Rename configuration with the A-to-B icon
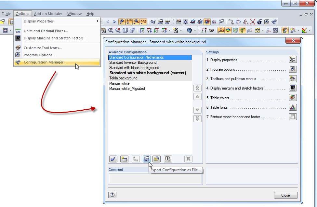This screenshot has width=317, height=207. point(135,159)
